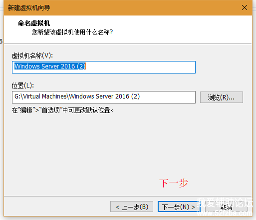The width and height of the screenshot is (256, 220).
Task: Click the 我爱辅助论坛 watermark
Action: 225,202
